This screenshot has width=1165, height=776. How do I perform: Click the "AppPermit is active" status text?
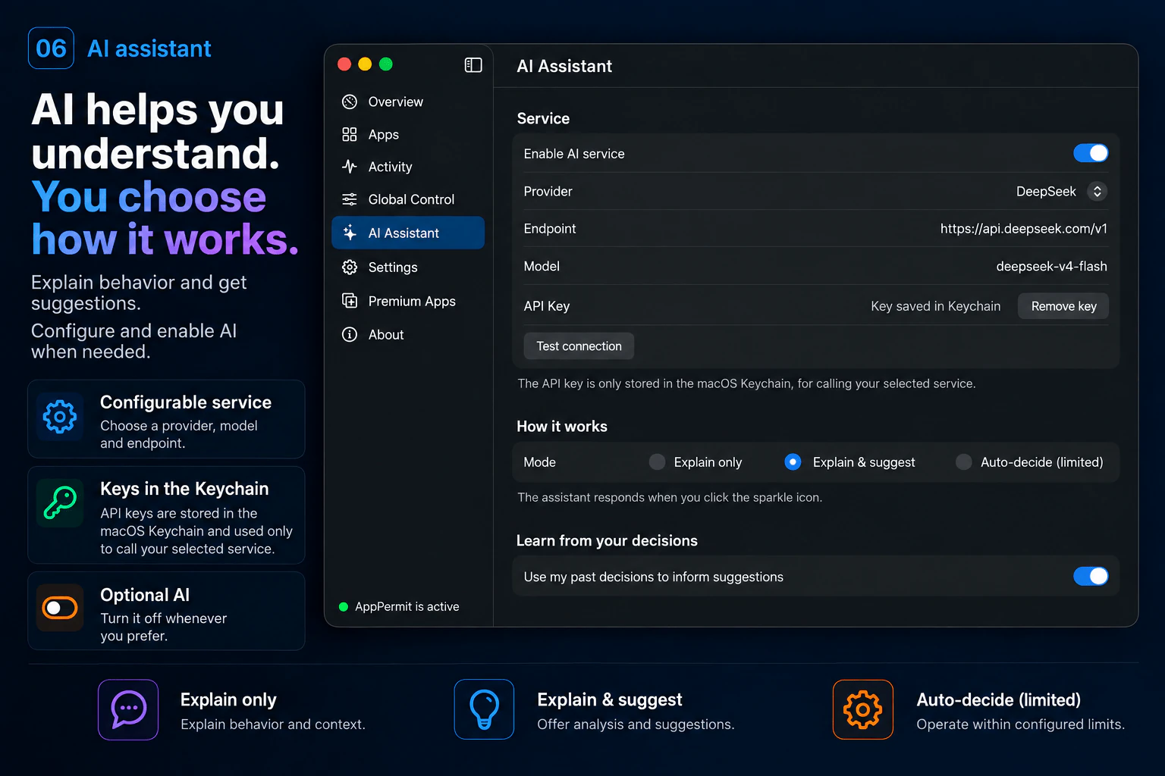[x=407, y=607]
